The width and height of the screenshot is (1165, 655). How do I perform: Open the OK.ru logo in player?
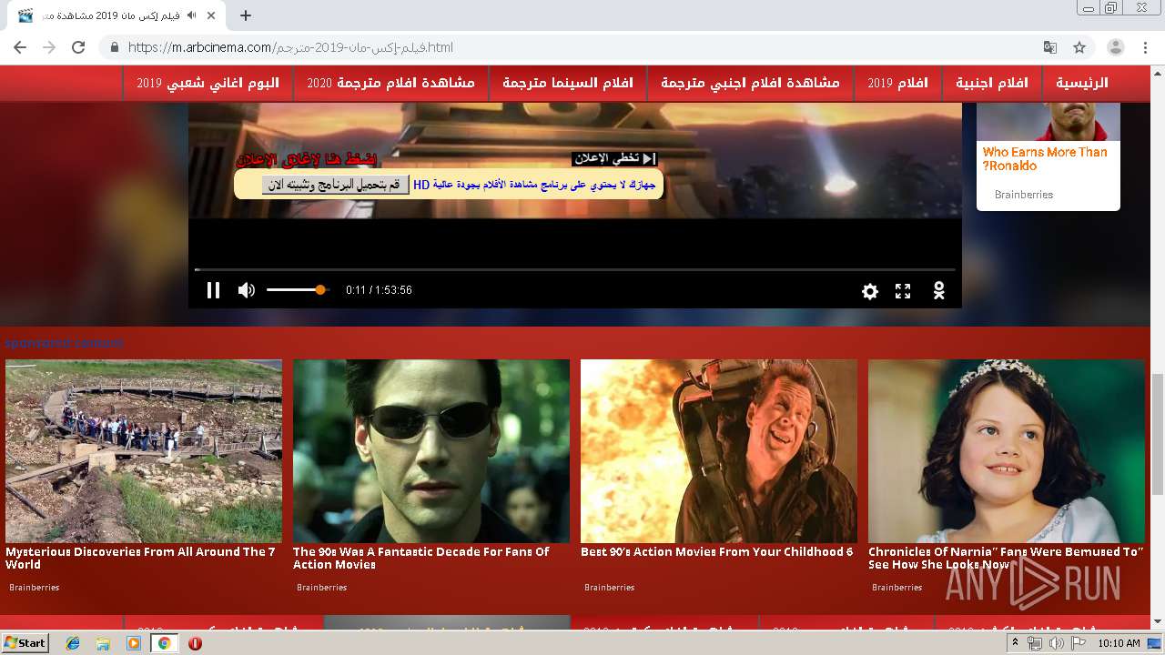click(939, 290)
